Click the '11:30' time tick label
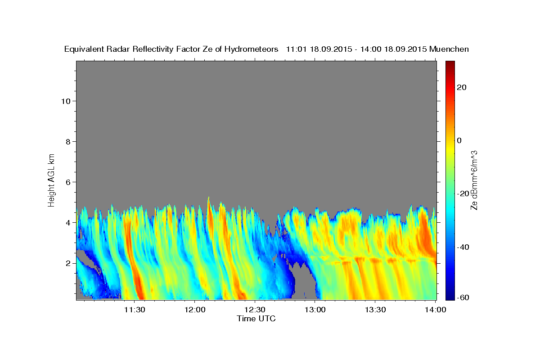The width and height of the screenshot is (540, 360). click(134, 310)
